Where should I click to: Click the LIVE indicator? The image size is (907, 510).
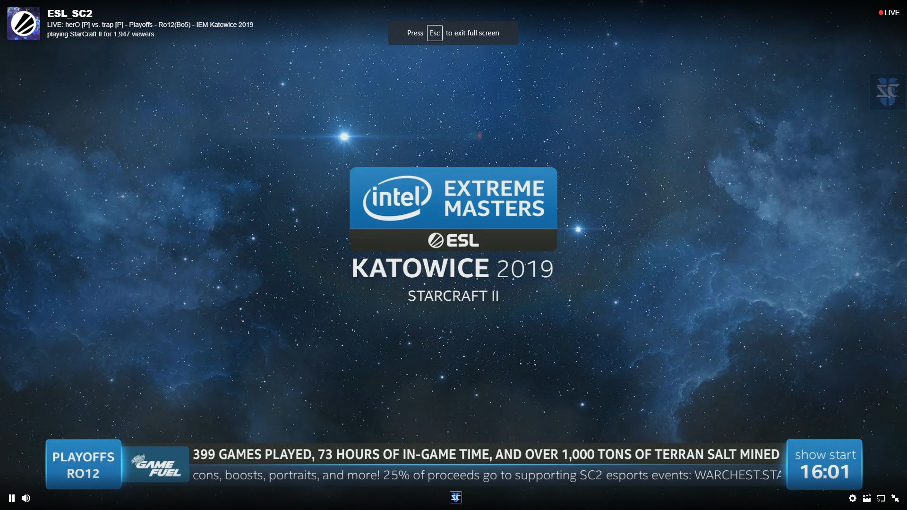pyautogui.click(x=889, y=13)
